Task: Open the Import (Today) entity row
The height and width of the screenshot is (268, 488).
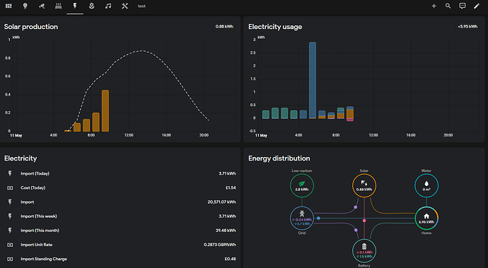Action: [120, 173]
